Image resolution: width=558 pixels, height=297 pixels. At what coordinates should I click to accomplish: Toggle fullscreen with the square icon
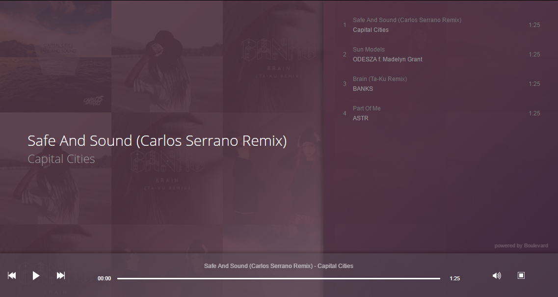click(521, 275)
